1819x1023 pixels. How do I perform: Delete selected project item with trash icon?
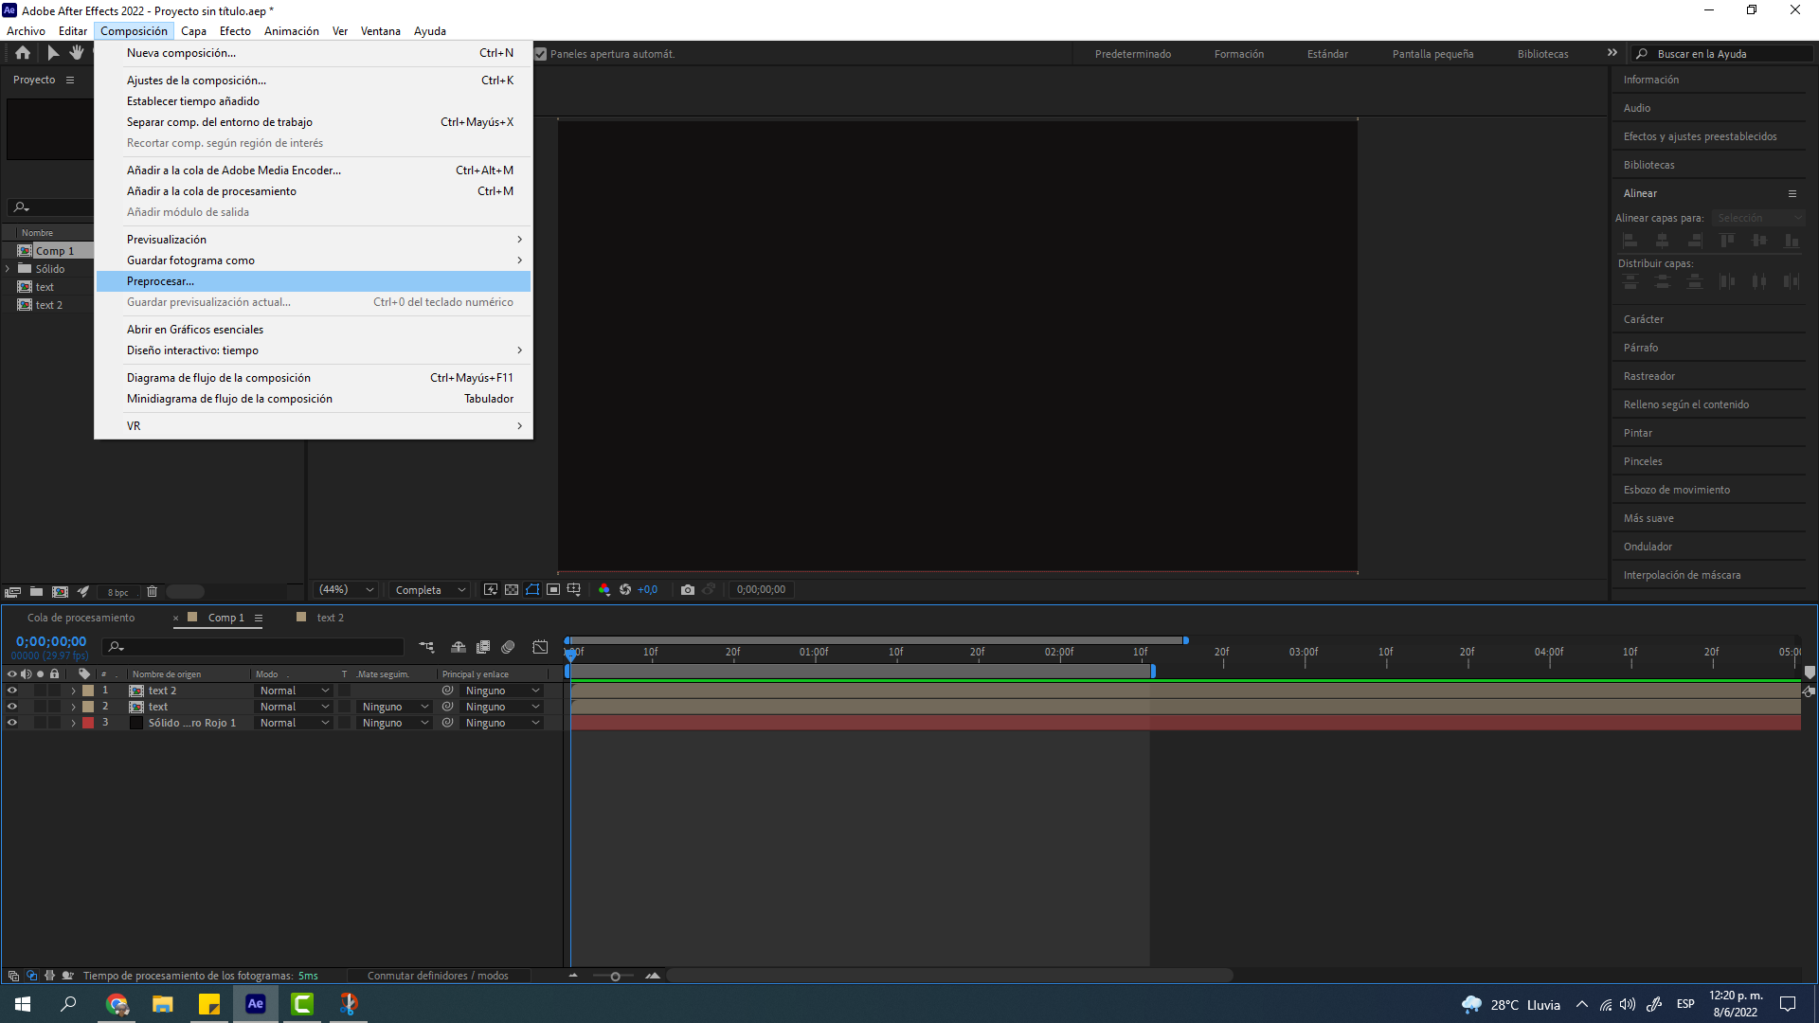[152, 592]
